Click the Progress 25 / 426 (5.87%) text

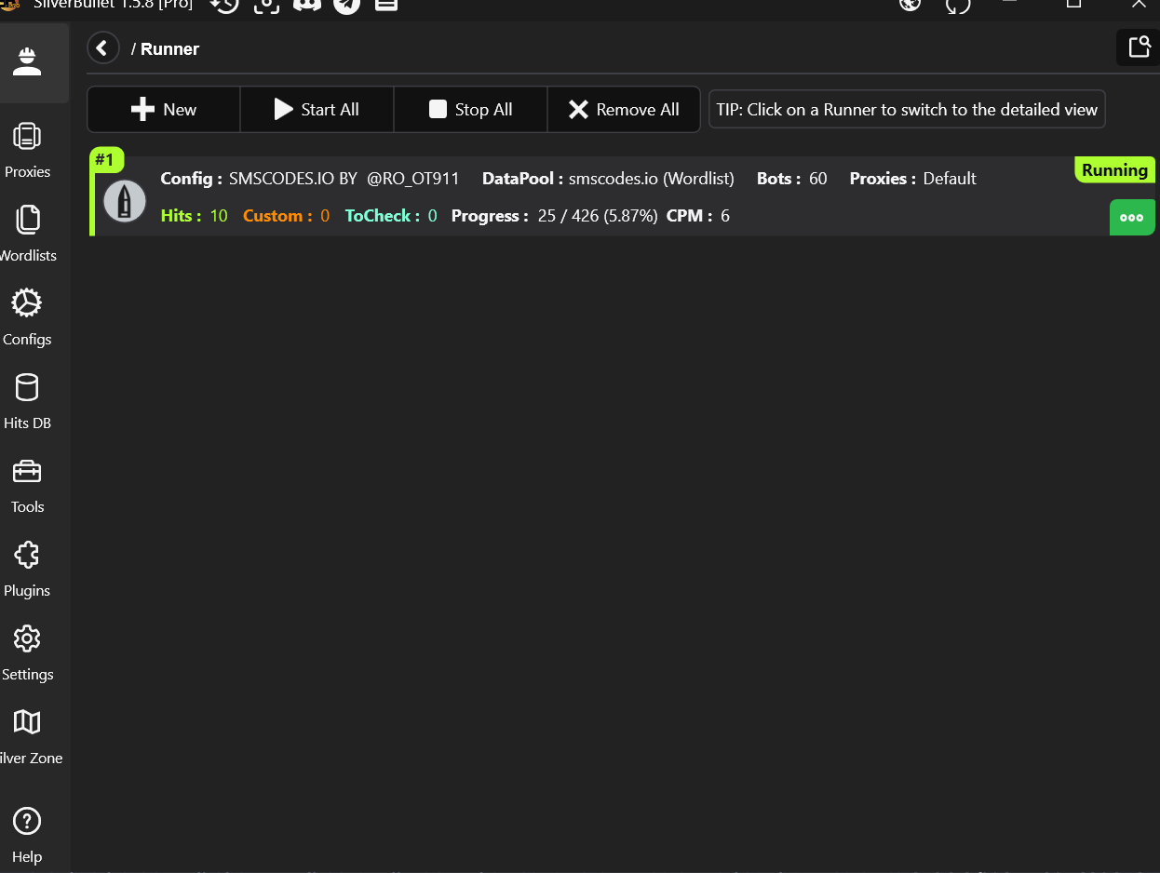[555, 216]
